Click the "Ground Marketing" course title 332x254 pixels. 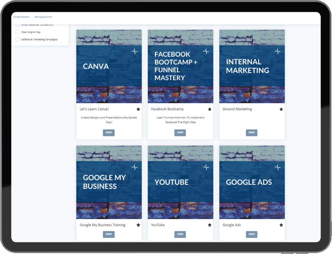[x=237, y=109]
